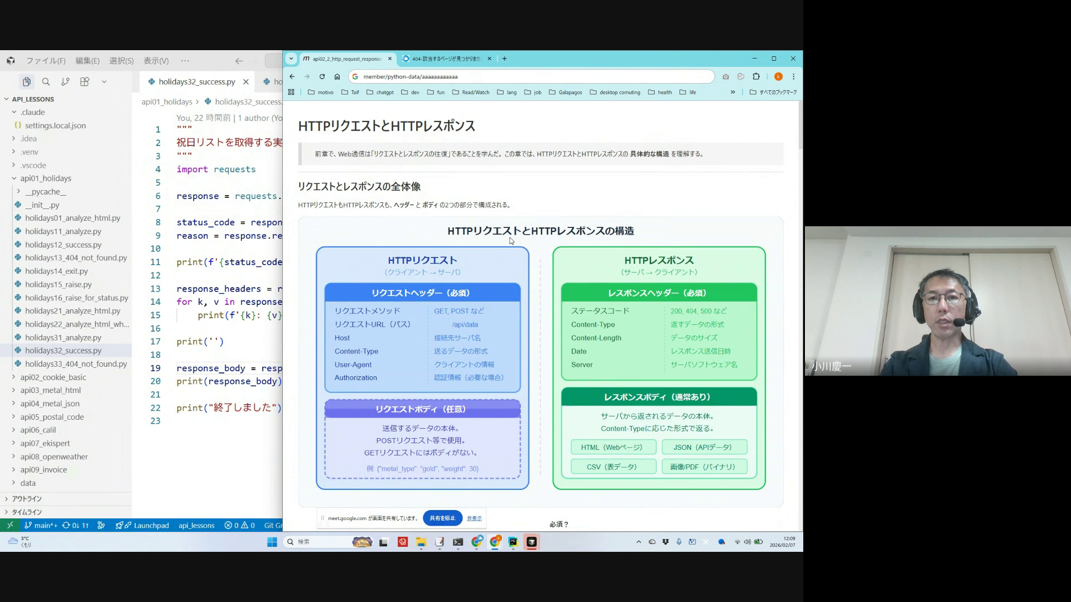
Task: Click the 非表示 link
Action: (x=474, y=518)
